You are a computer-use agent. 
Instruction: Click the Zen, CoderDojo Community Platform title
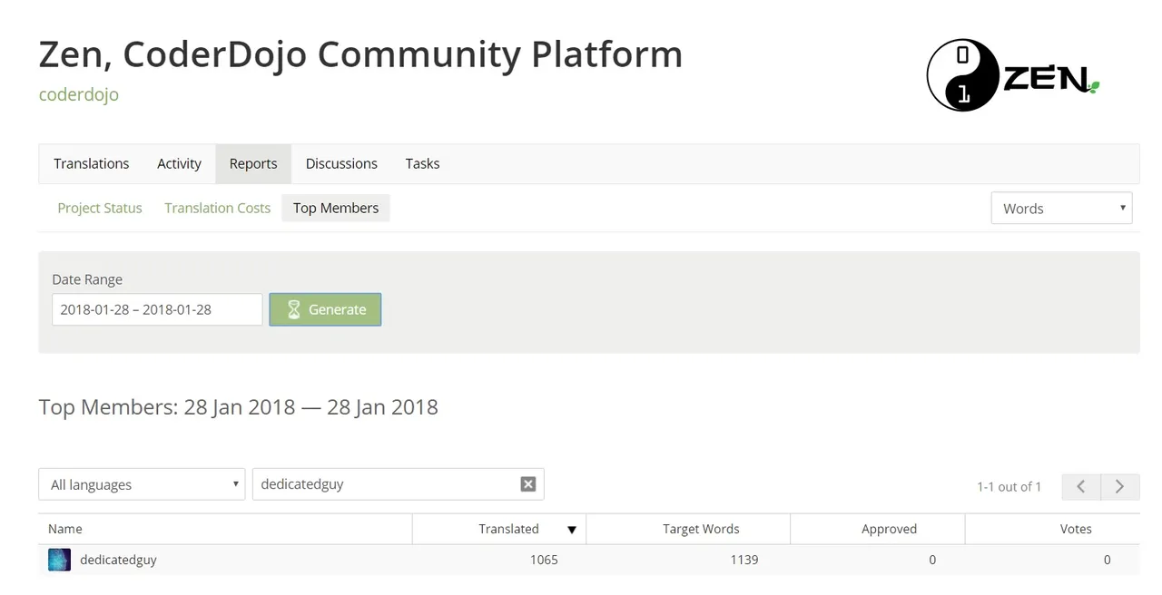(360, 54)
